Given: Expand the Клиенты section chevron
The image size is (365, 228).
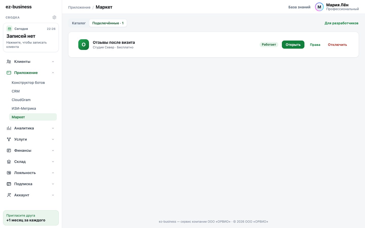Looking at the screenshot, I should [x=53, y=62].
